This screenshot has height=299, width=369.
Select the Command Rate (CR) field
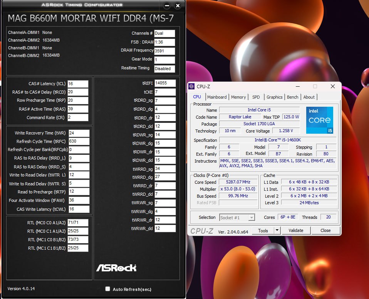(x=78, y=118)
